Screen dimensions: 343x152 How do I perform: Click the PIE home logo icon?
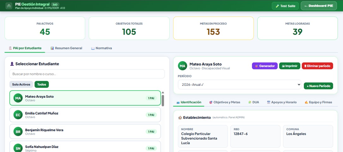9,6
